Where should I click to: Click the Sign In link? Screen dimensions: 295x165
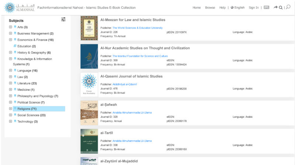click(254, 8)
